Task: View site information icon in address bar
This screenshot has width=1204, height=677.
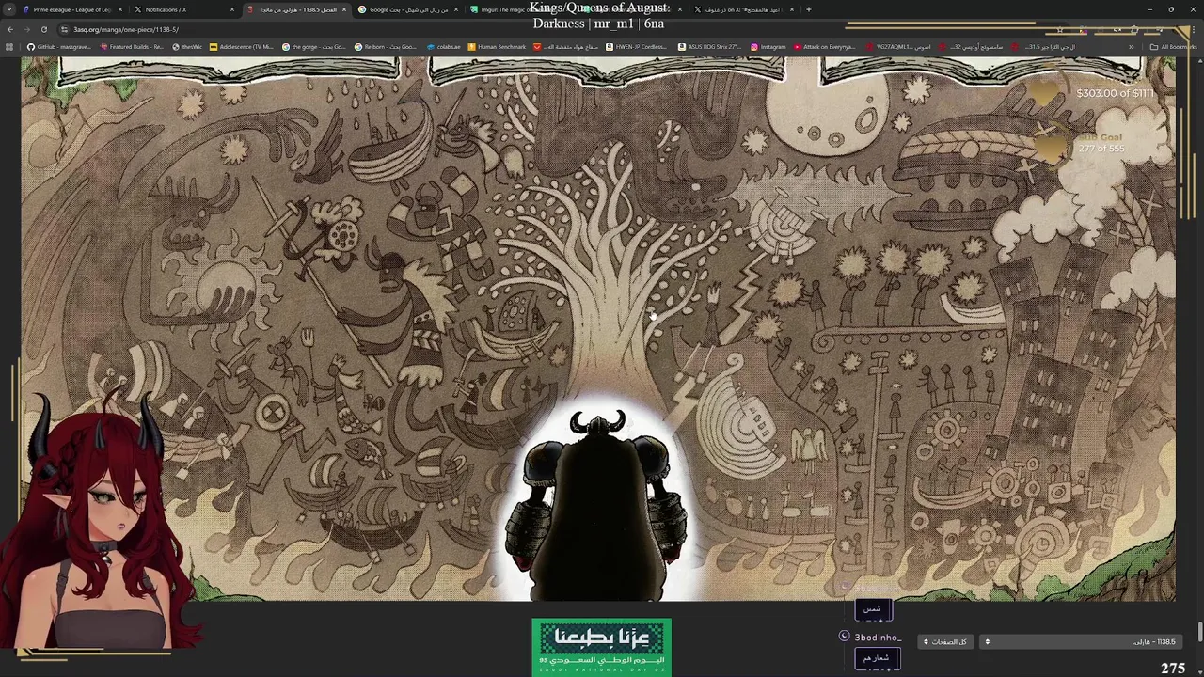Action: point(64,29)
